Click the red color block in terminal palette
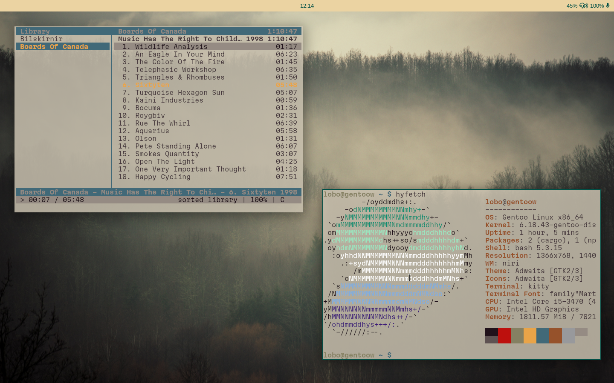 click(x=504, y=336)
